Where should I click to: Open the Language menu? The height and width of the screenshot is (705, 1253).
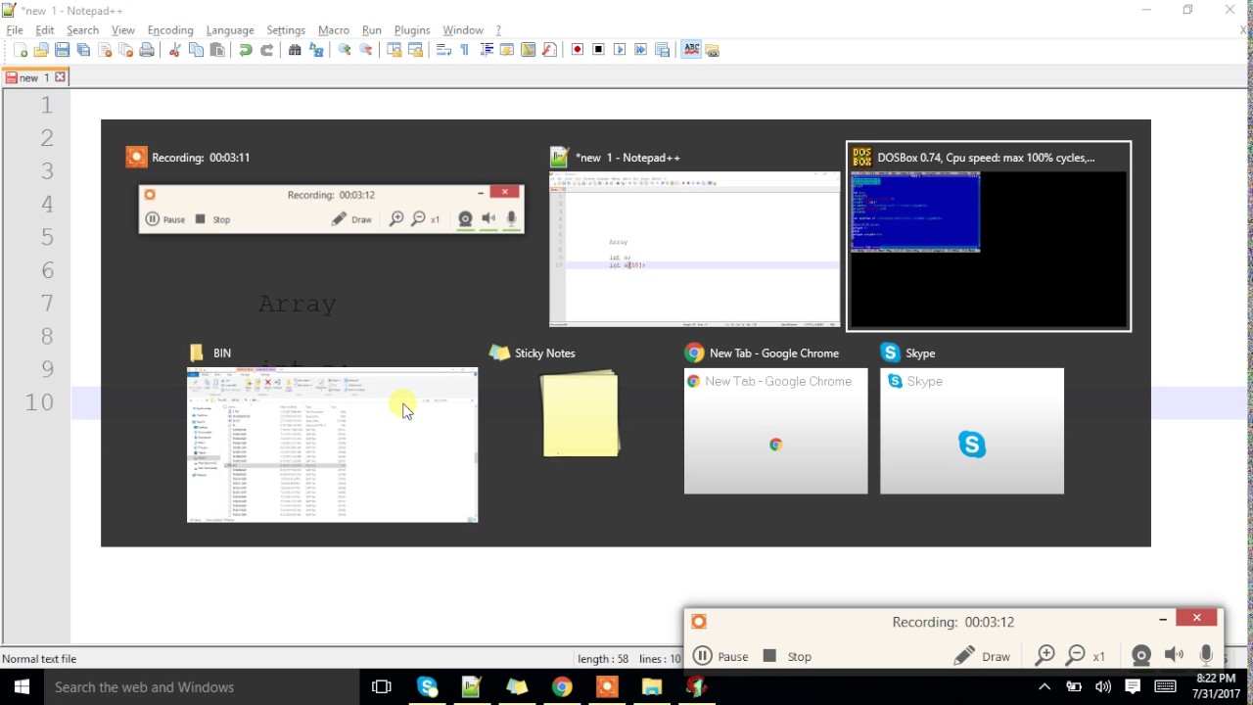[x=230, y=30]
